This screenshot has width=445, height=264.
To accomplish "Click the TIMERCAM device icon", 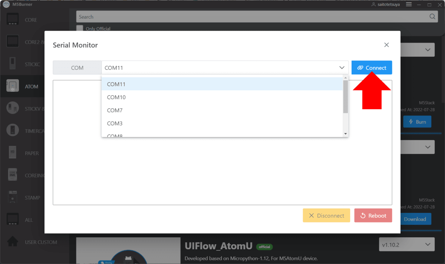I will click(13, 130).
